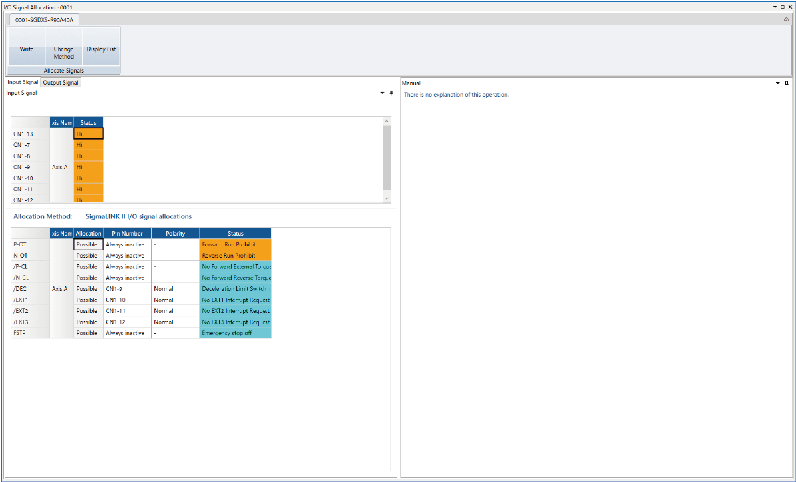Click the /DEC pin number CN1-9 cell
This screenshot has height=482, width=796.
127,289
